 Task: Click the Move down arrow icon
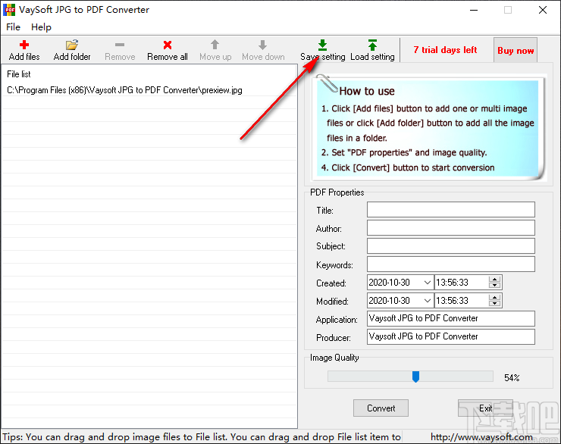262,45
